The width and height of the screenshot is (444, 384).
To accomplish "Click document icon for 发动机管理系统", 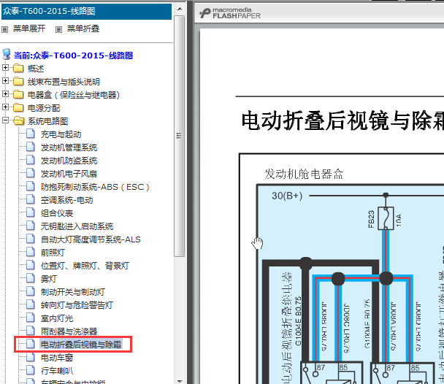I will point(31,147).
